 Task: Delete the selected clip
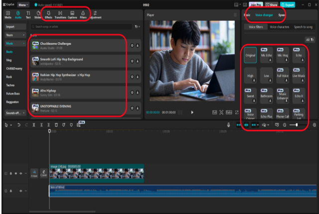(56, 125)
